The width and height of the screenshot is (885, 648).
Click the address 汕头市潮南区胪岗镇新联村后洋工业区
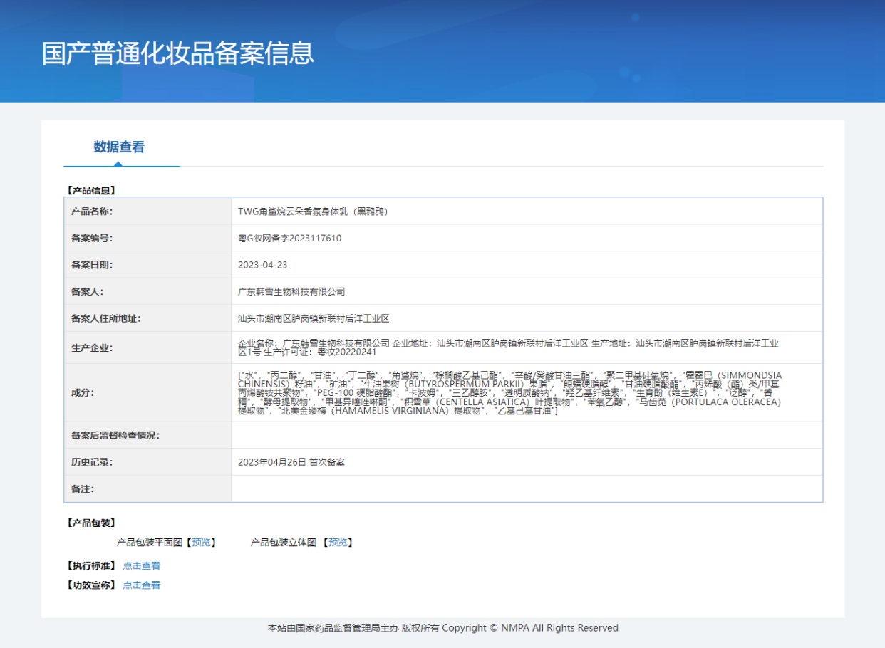314,318
